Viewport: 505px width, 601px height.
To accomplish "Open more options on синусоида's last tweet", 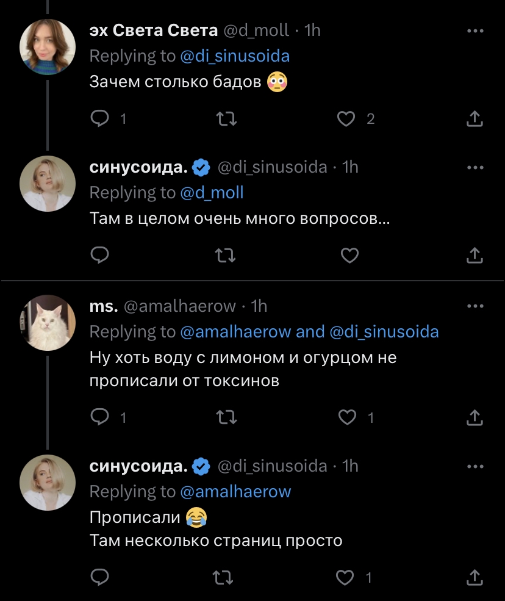I will 475,466.
